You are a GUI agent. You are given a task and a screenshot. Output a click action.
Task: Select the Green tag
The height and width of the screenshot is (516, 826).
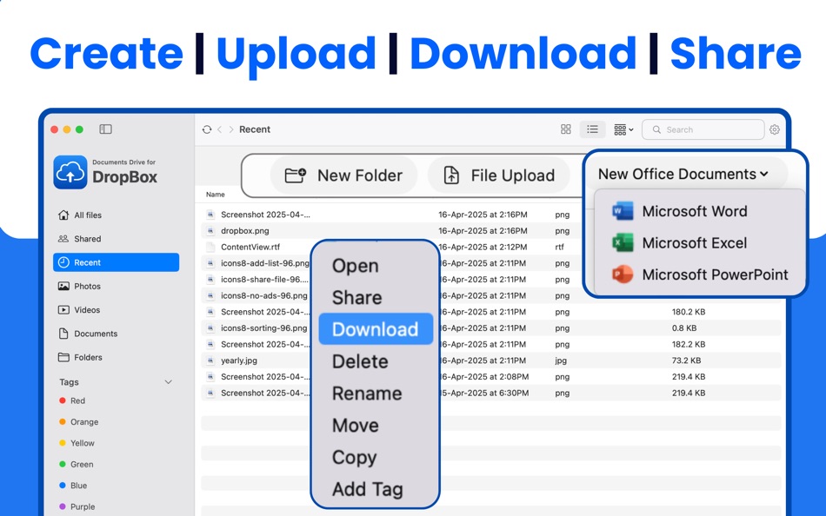coord(77,464)
